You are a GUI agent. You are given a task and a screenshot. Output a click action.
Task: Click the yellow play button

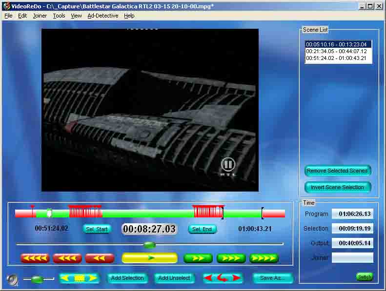point(149,258)
